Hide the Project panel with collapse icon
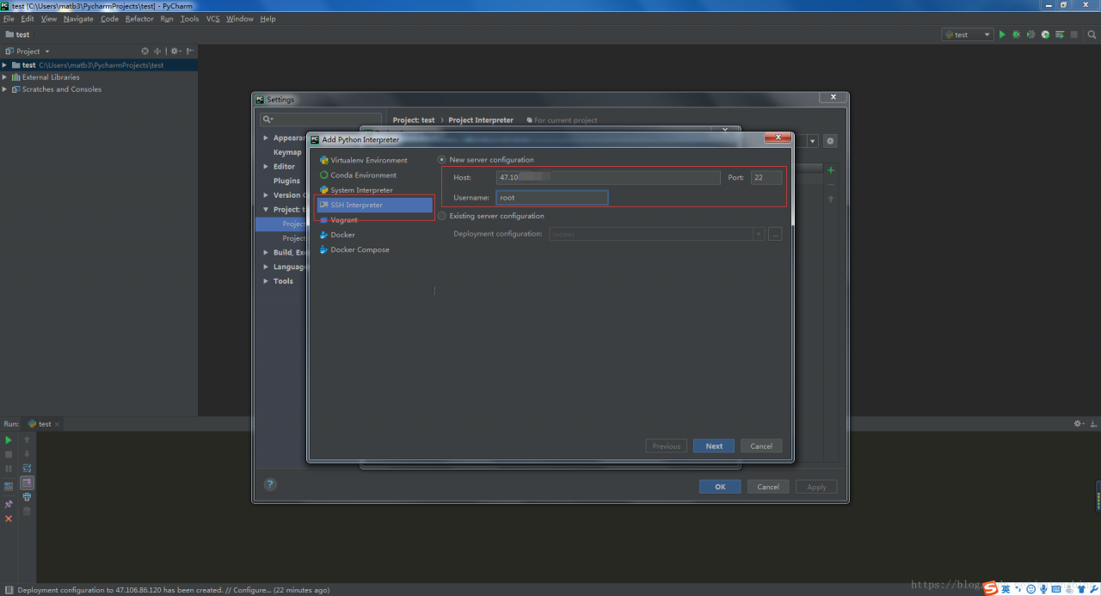Image resolution: width=1101 pixels, height=596 pixels. point(190,51)
